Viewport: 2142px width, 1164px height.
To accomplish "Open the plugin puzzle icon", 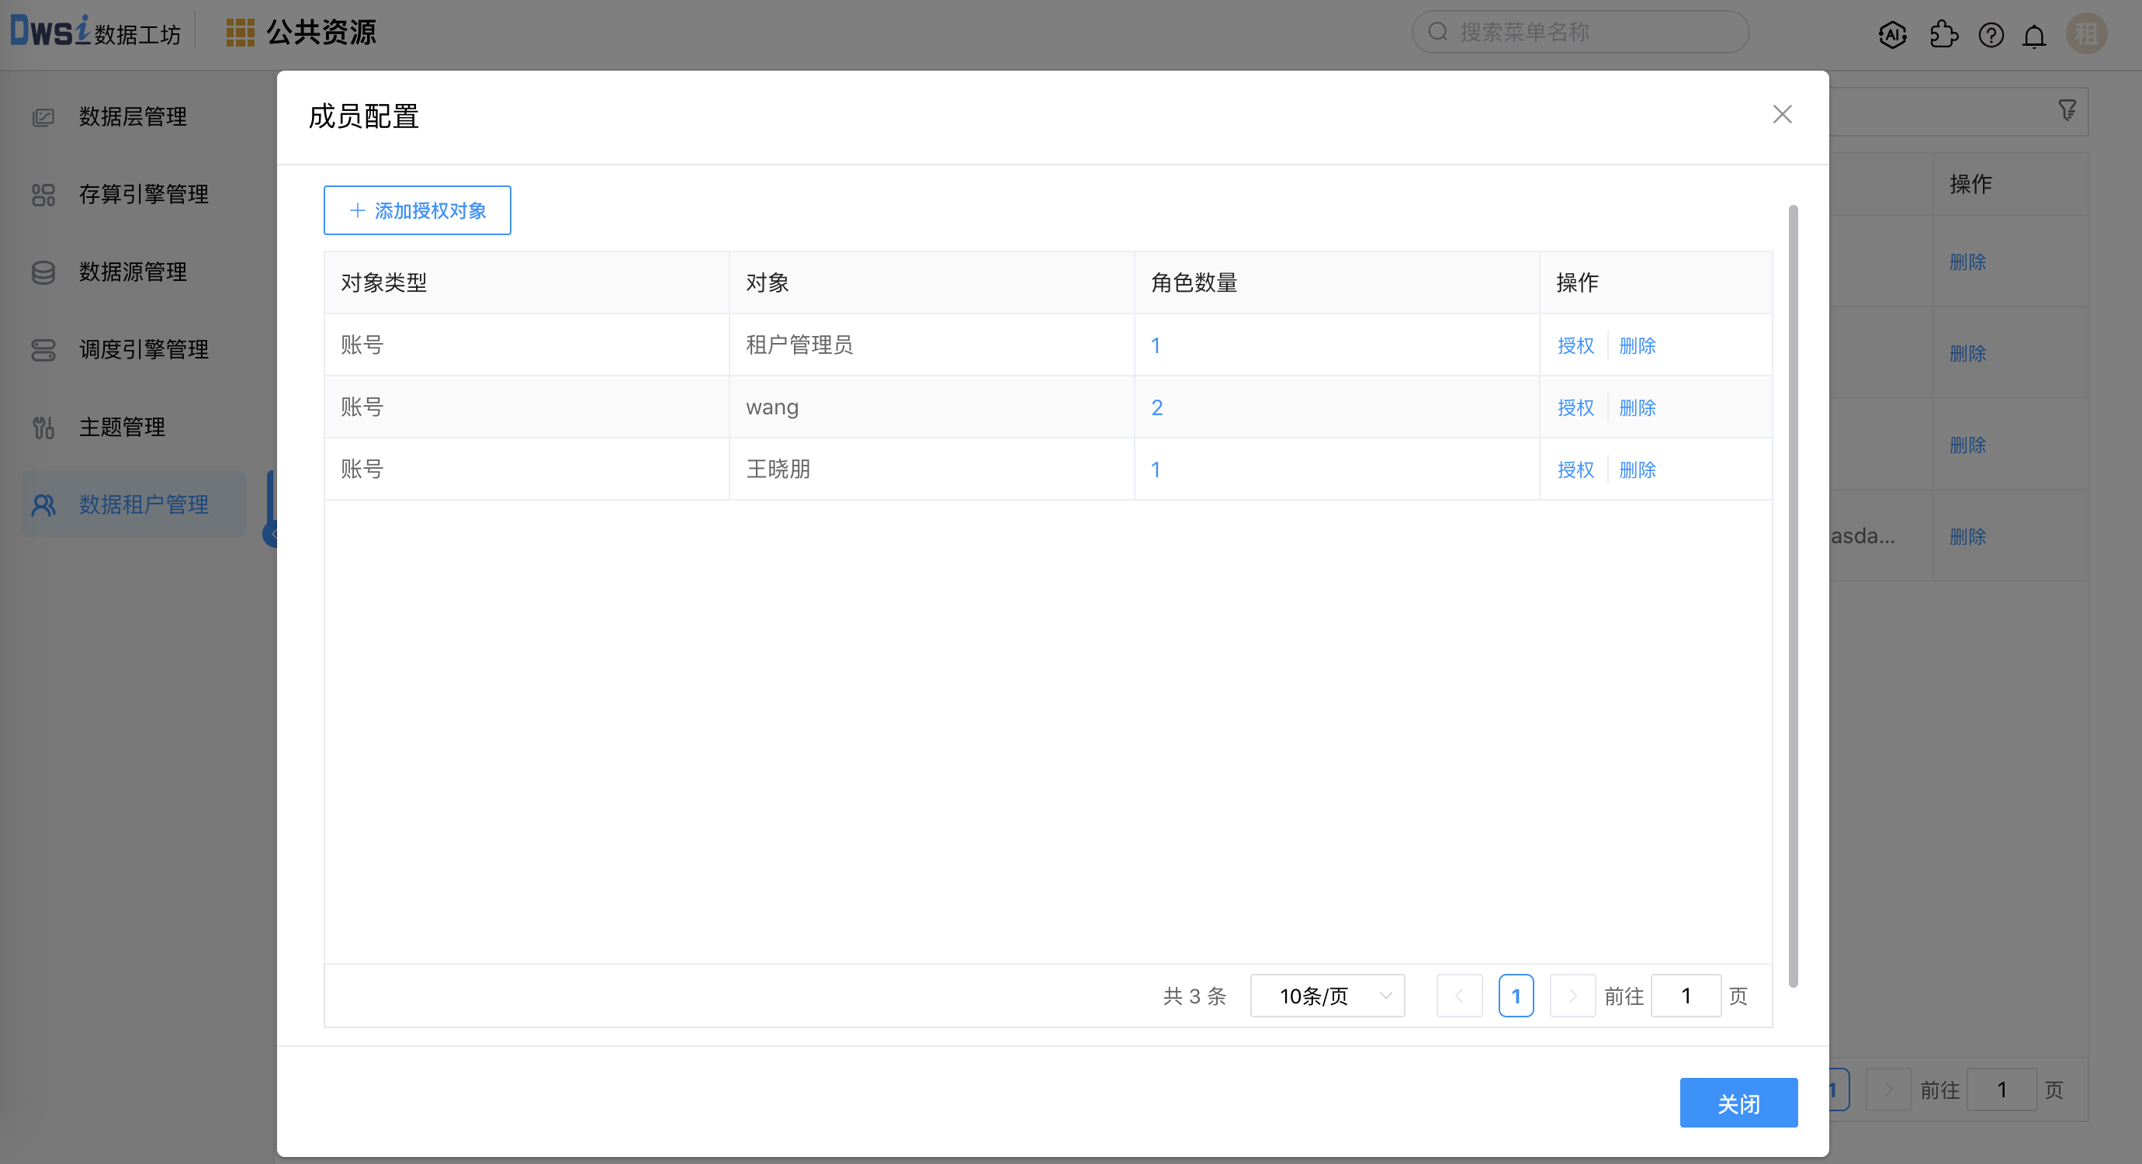I will [1943, 35].
